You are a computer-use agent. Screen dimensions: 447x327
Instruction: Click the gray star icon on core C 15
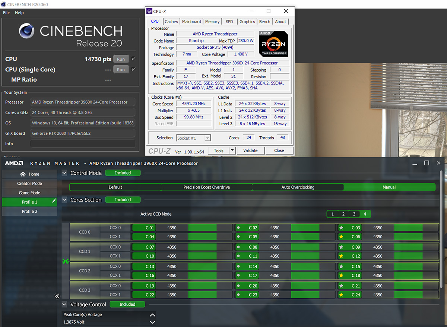click(x=341, y=266)
